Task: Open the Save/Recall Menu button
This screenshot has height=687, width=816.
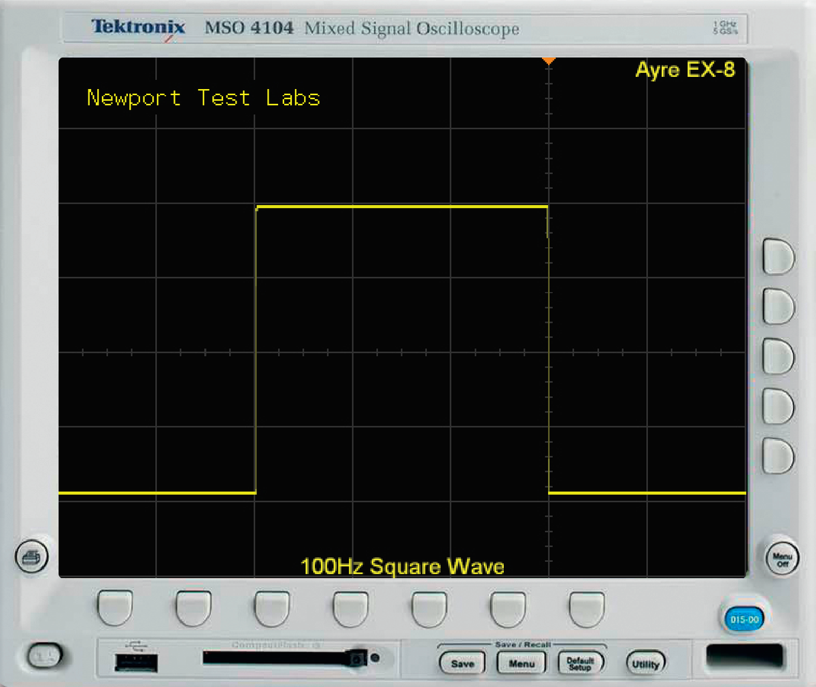Action: pyautogui.click(x=522, y=663)
